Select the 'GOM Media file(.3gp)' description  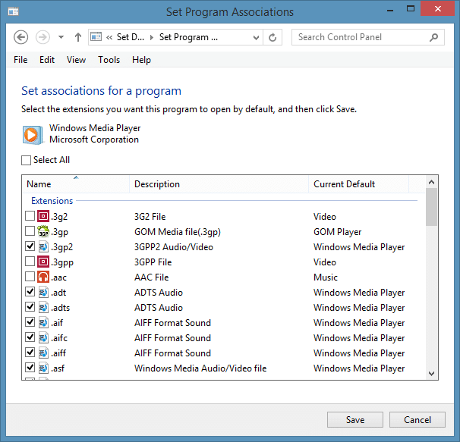pyautogui.click(x=177, y=232)
